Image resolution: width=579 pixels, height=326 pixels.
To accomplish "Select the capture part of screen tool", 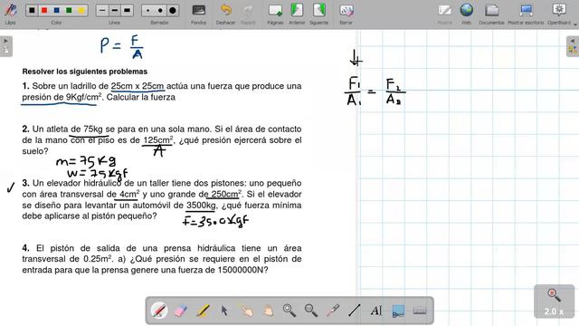I will pyautogui.click(x=398, y=311).
